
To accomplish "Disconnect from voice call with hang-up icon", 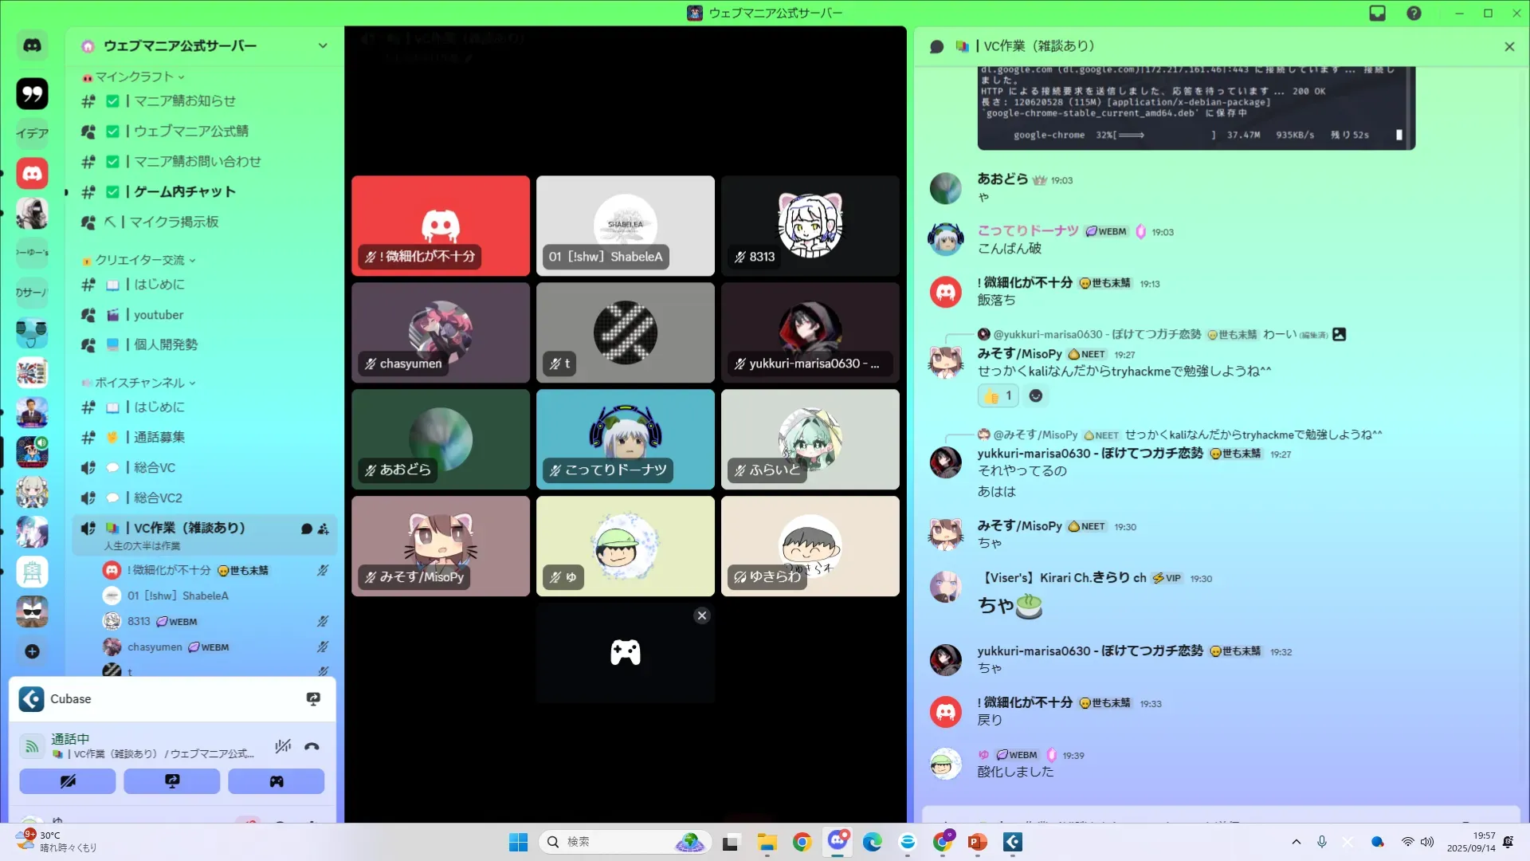I will tap(312, 747).
